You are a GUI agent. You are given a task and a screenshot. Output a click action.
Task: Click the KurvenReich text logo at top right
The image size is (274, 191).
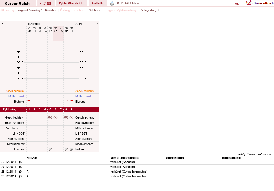(x=263, y=3)
